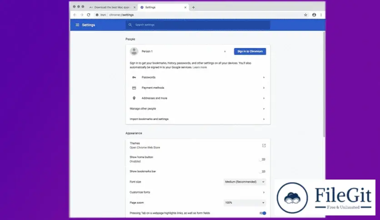Click the Passwords key icon
The width and height of the screenshot is (380, 220).
[134, 77]
